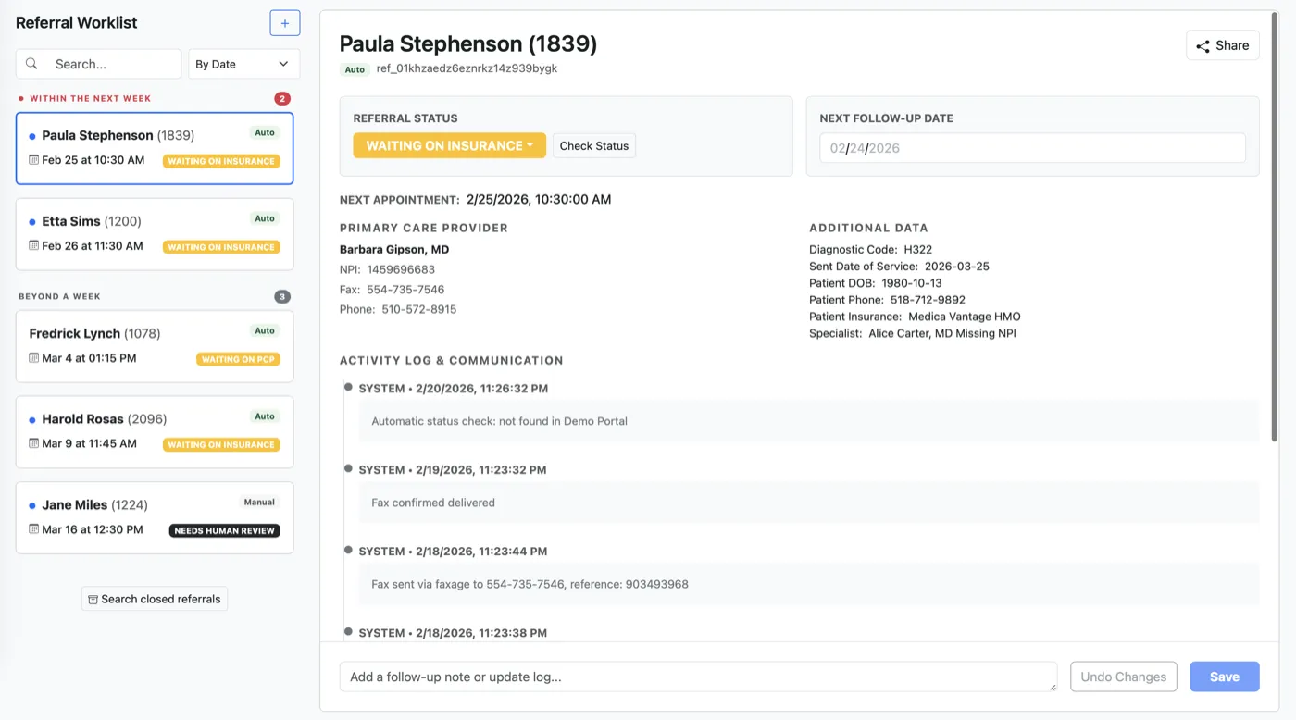Toggle the Auto badge on Paula Stephenson's card
This screenshot has width=1296, height=720.
(265, 132)
